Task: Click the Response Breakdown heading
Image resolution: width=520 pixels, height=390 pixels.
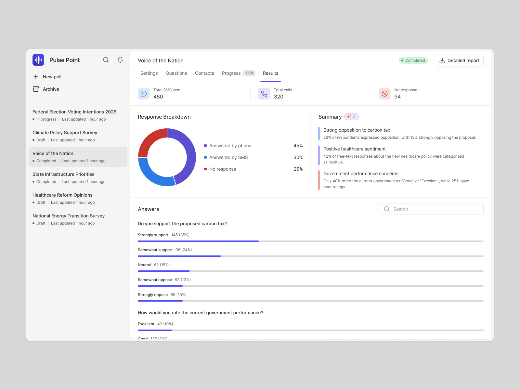Action: [x=164, y=117]
